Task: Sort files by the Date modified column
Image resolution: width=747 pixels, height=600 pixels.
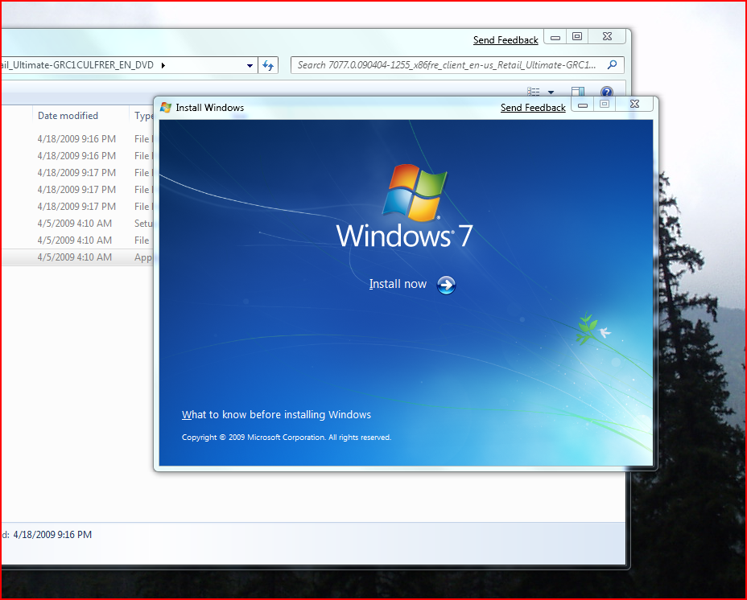Action: point(68,115)
